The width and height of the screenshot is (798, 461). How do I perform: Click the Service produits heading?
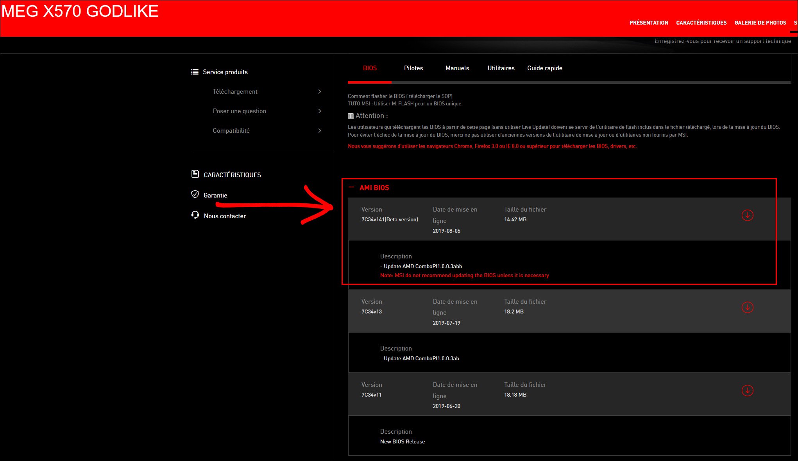click(x=225, y=72)
